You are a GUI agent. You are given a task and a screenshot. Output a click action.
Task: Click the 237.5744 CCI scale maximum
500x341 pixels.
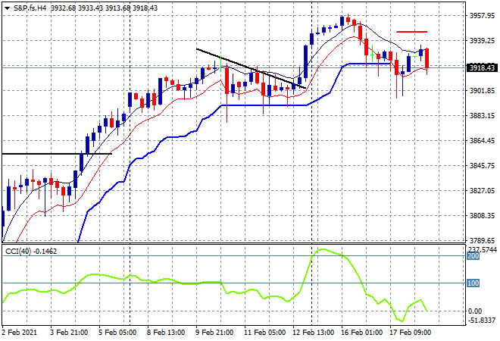[483, 249]
